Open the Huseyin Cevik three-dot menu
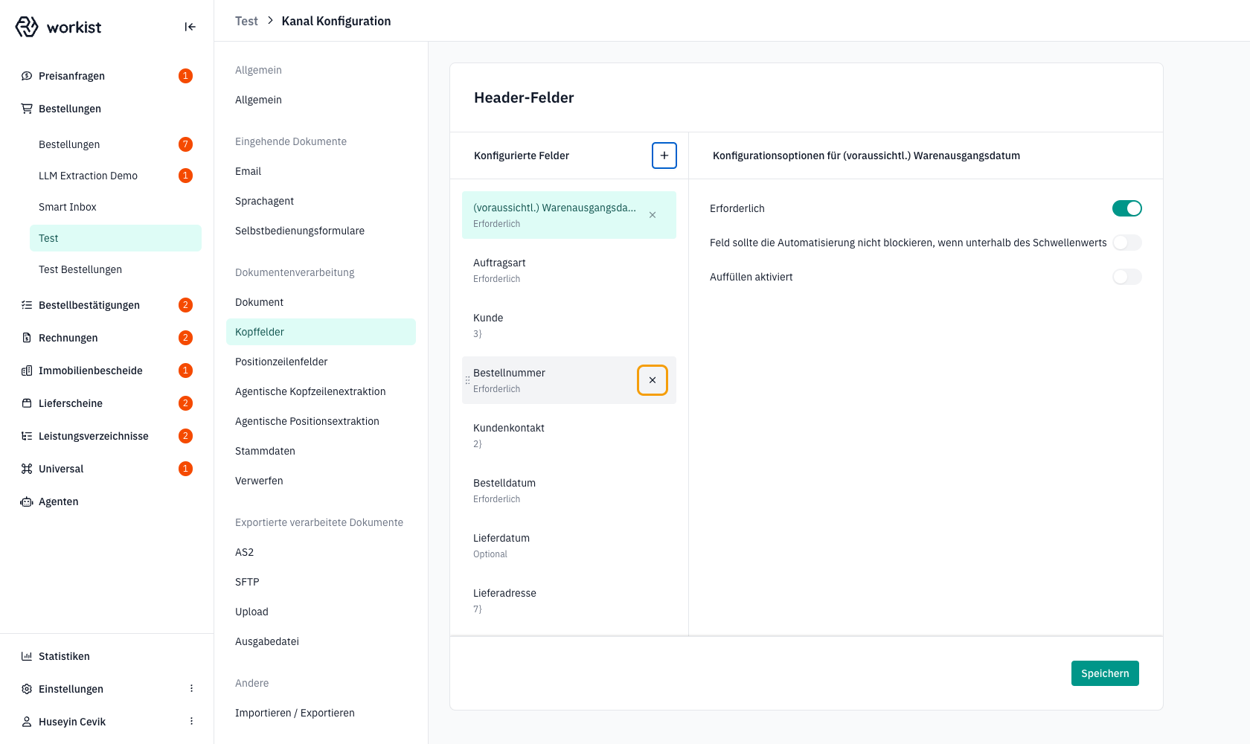This screenshot has height=744, width=1250. [x=191, y=722]
